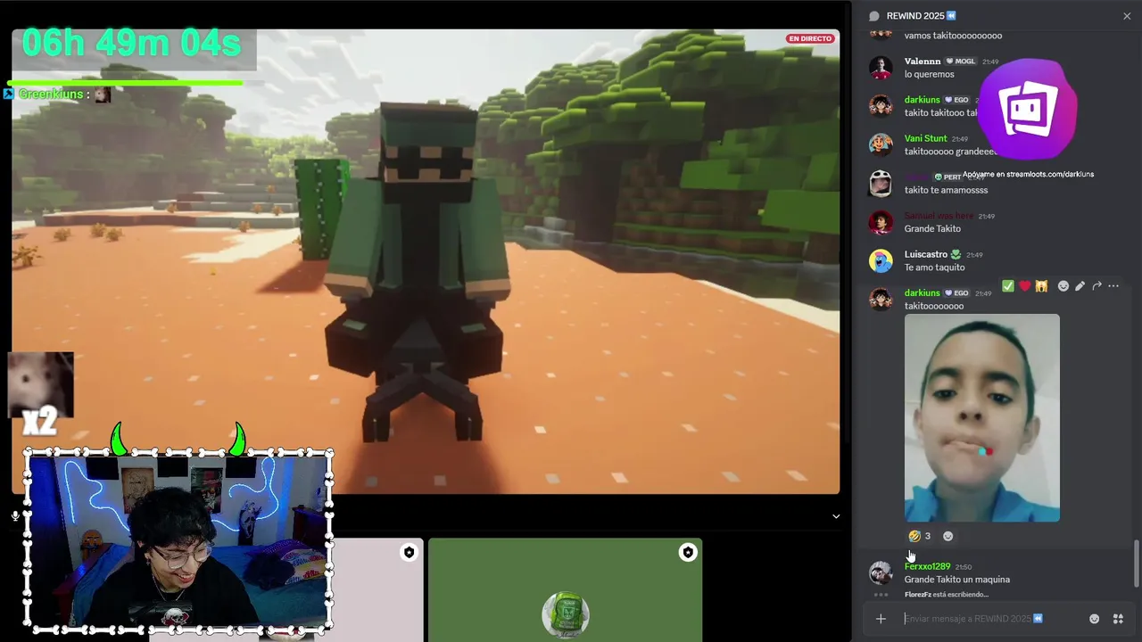Click the streamer webcam overlay
The image size is (1142, 642).
(x=178, y=541)
